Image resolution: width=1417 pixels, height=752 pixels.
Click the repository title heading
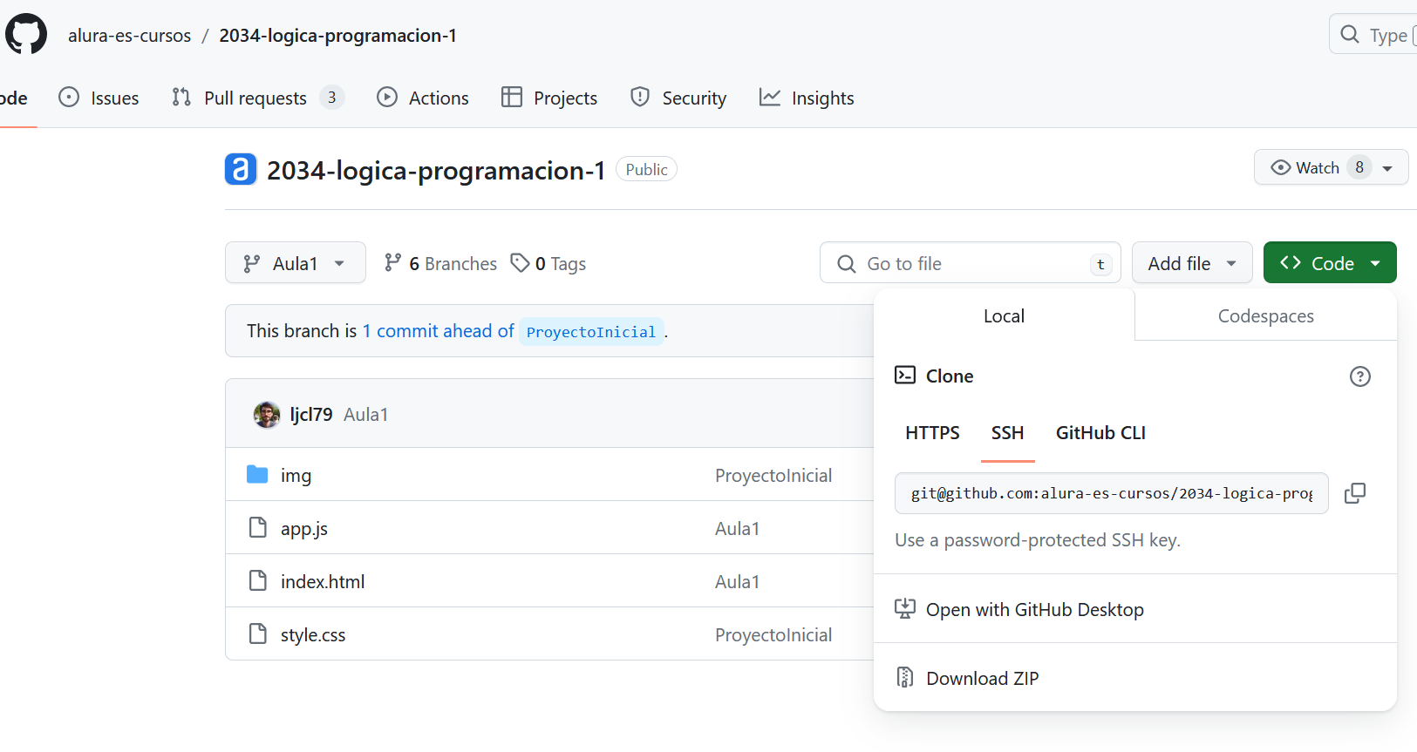point(436,170)
